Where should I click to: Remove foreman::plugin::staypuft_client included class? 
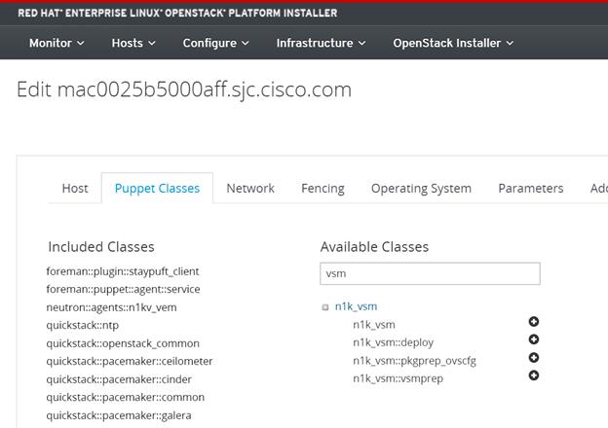(x=123, y=271)
